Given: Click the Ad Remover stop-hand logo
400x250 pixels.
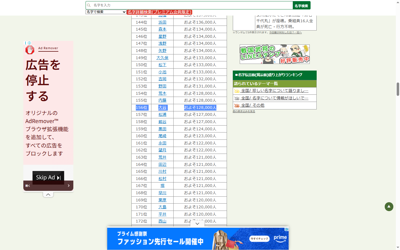Looking at the screenshot, I should (30, 50).
